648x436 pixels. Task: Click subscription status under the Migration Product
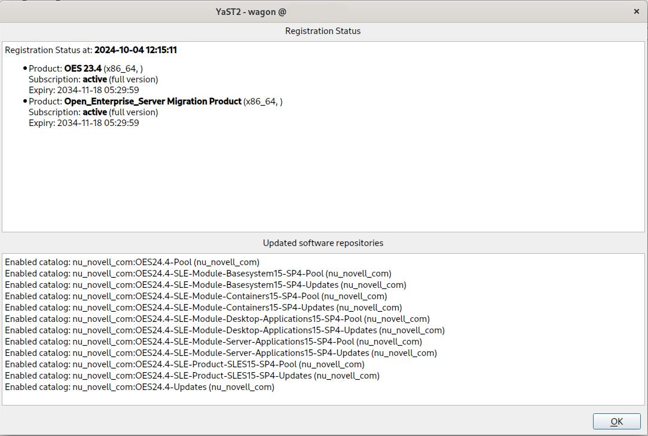[93, 112]
